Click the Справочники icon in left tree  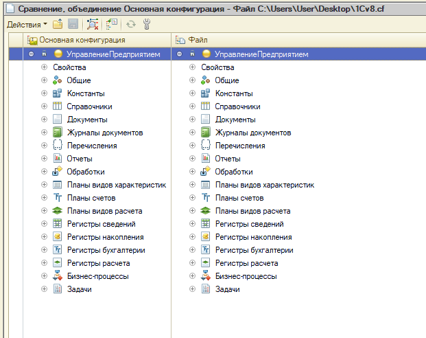click(58, 106)
